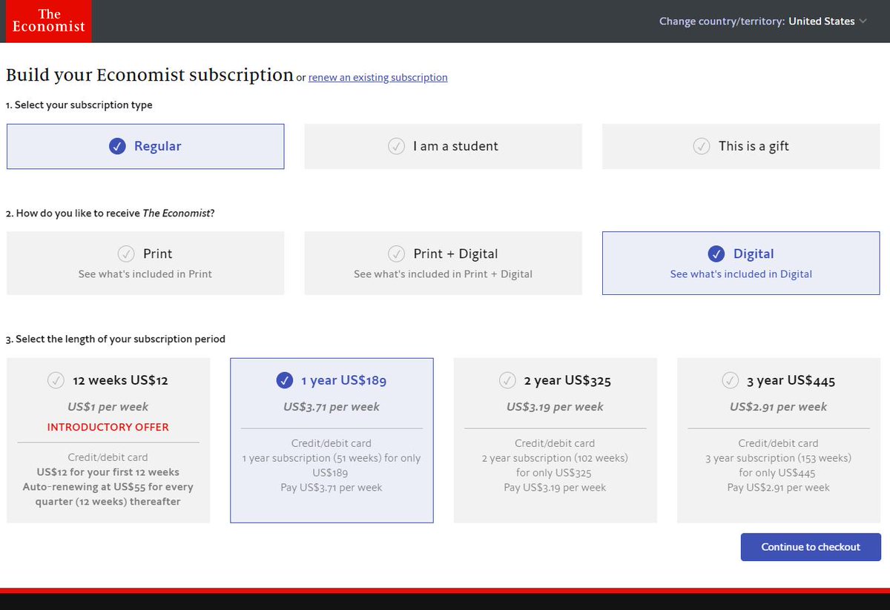This screenshot has width=890, height=610.
Task: Pick the 12 weeks US$12 plan
Action: coord(108,440)
